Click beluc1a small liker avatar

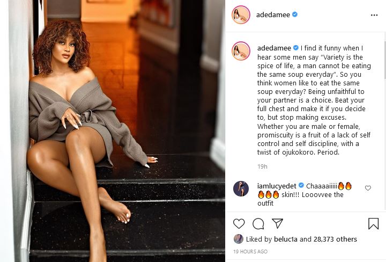click(x=238, y=239)
